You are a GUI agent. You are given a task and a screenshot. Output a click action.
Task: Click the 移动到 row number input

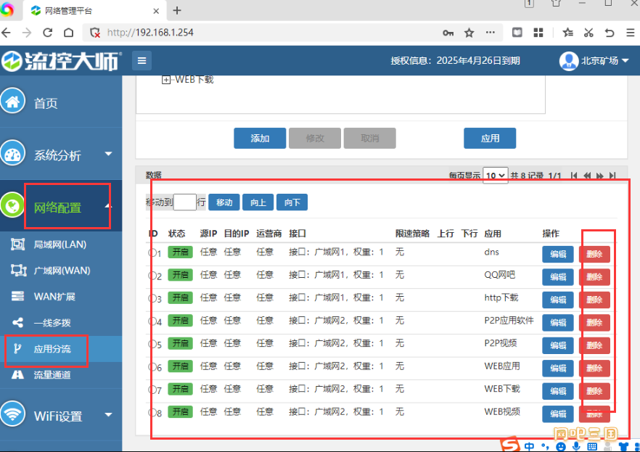click(x=184, y=202)
